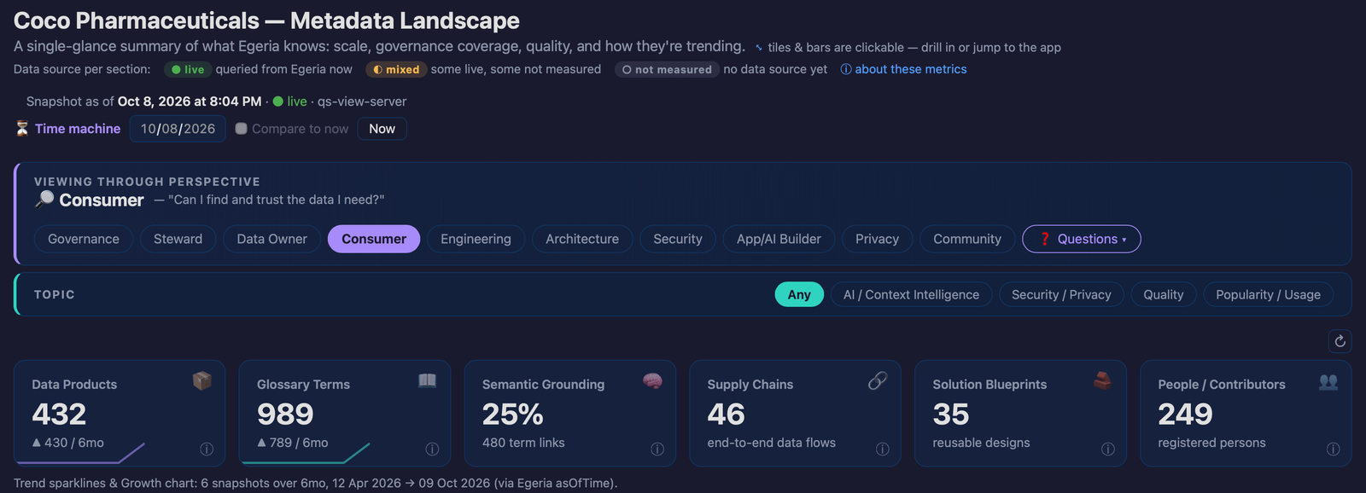Open info icon on Solution Blueprints tile

click(1108, 449)
